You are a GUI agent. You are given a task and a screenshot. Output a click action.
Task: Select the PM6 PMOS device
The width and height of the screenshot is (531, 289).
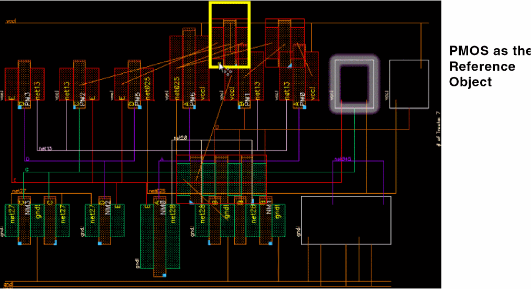(x=189, y=68)
